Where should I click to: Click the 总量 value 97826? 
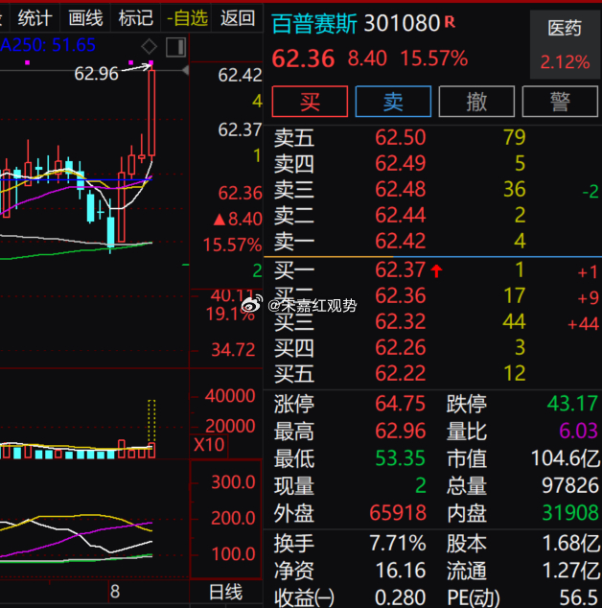click(570, 485)
